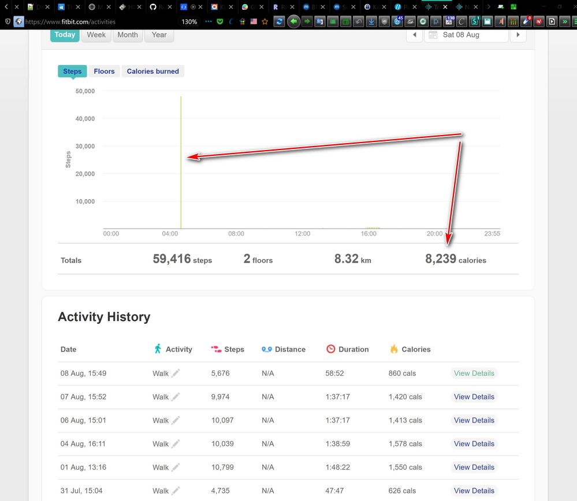
Task: Click the green S icon with badge 1
Action: click(x=475, y=21)
